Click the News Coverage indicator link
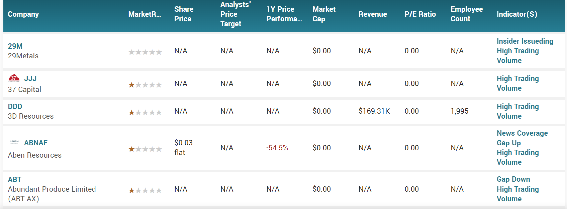Image resolution: width=567 pixels, height=209 pixels. pos(522,133)
